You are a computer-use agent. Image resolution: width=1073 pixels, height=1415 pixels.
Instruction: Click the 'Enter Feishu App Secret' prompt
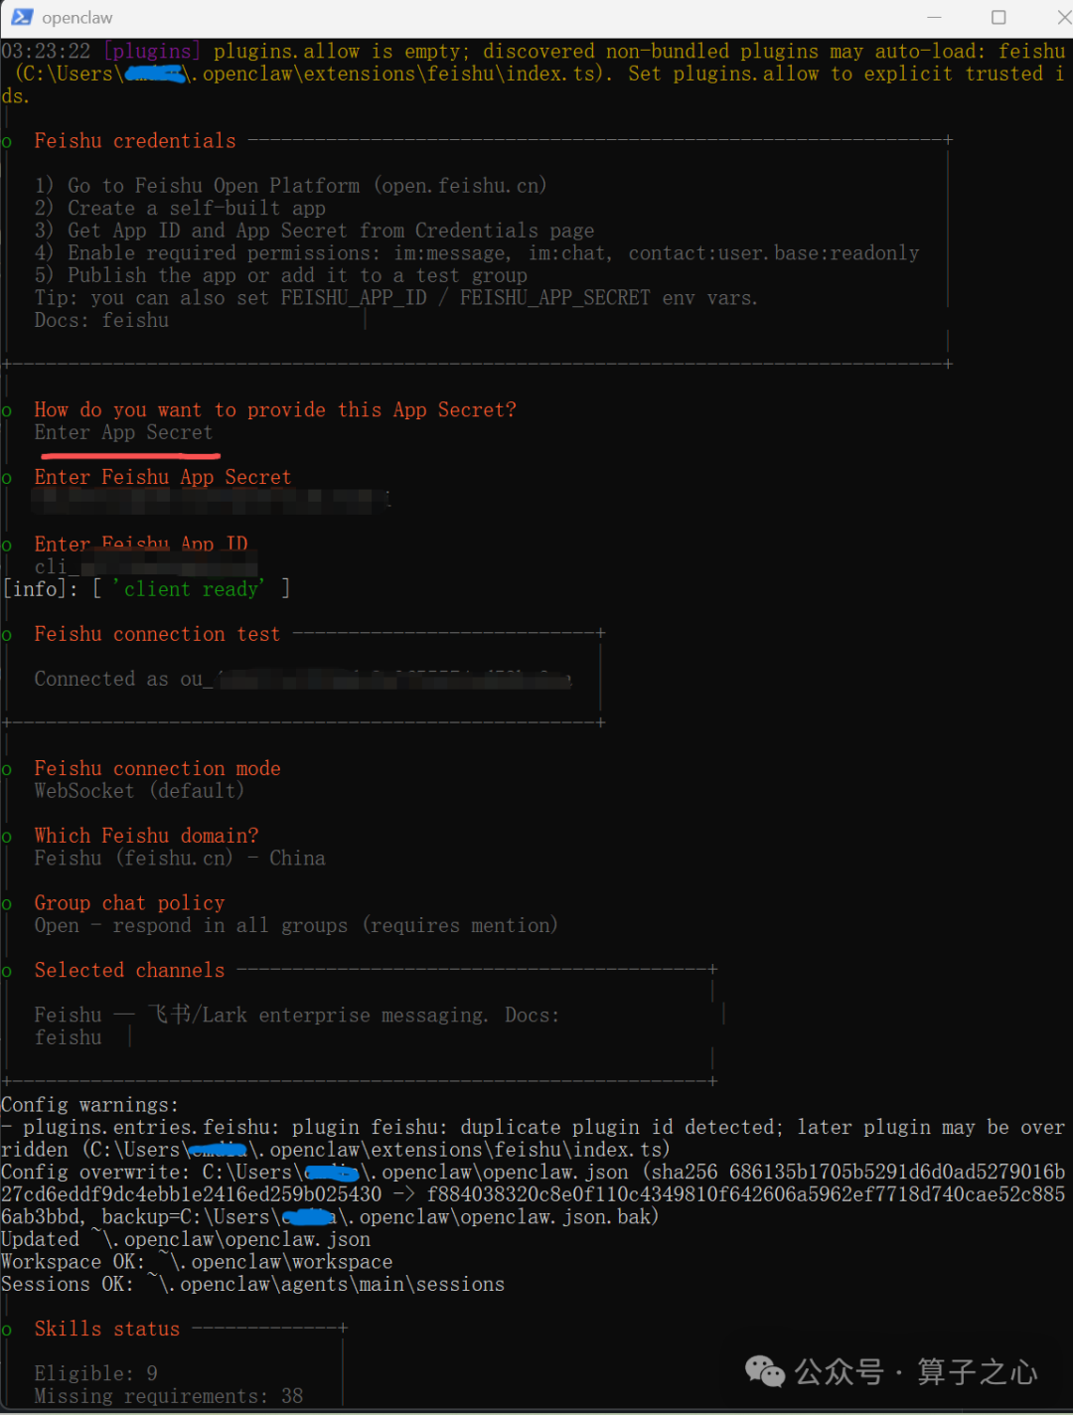[163, 477]
